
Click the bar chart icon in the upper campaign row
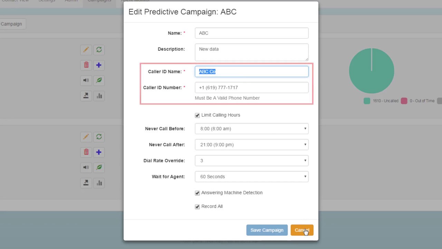coord(99,96)
